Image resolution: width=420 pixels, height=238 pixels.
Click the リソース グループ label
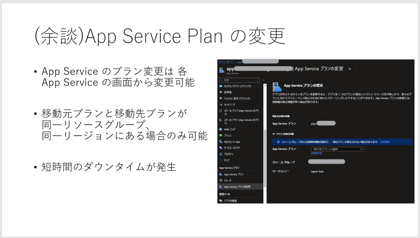[x=284, y=163]
